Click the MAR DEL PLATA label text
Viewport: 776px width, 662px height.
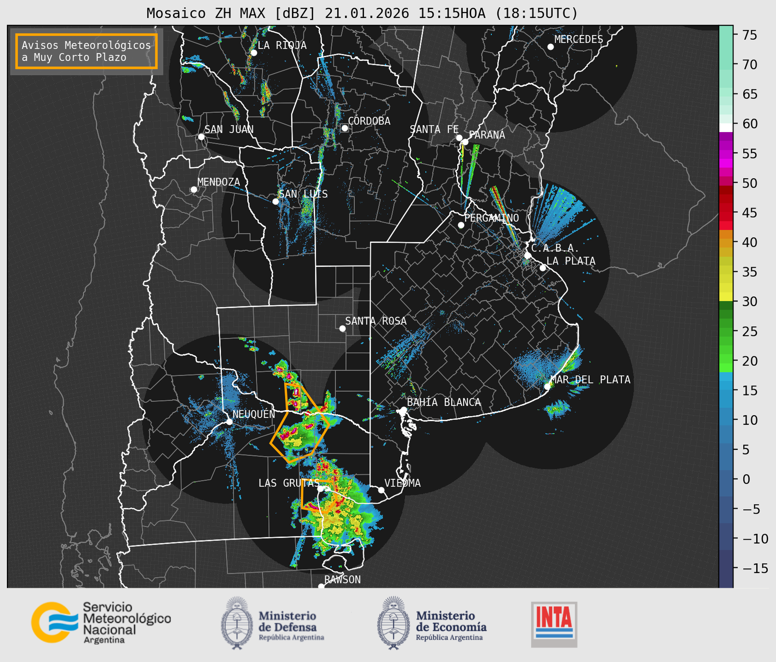click(x=590, y=380)
